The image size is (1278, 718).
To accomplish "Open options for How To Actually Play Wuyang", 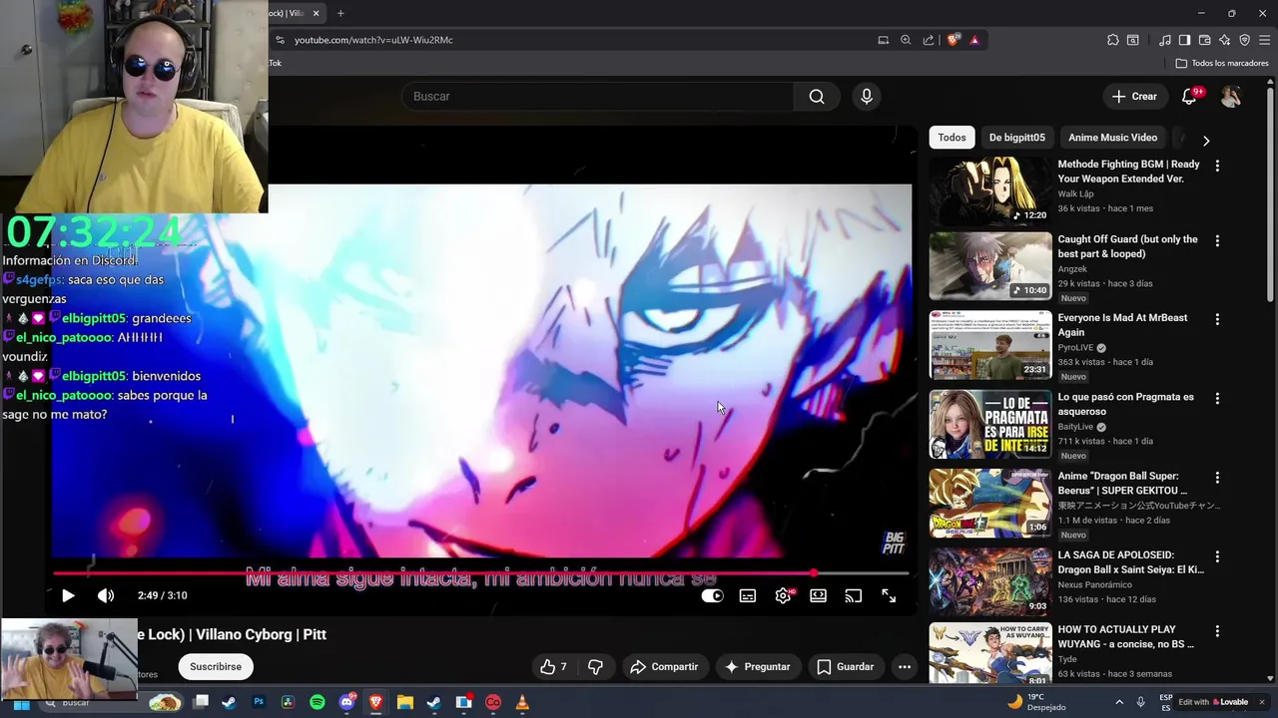I will [1217, 631].
